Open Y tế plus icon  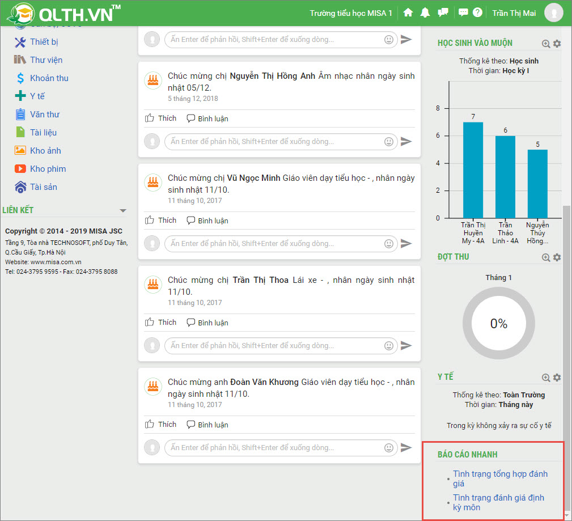[20, 96]
